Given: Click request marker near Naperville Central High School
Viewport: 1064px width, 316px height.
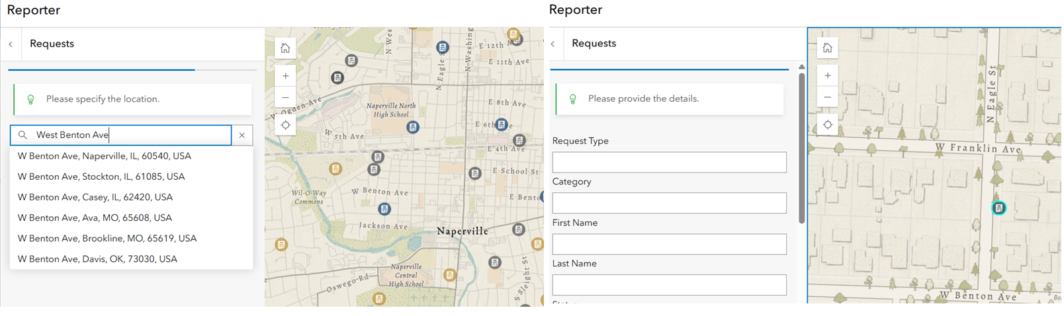Looking at the screenshot, I should (450, 275).
